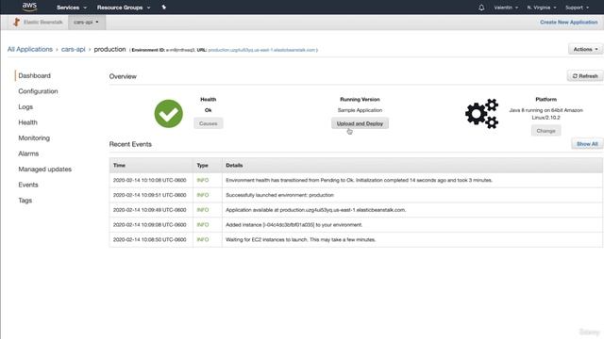Select Dashboard in the sidebar
This screenshot has width=604, height=339.
coord(34,75)
